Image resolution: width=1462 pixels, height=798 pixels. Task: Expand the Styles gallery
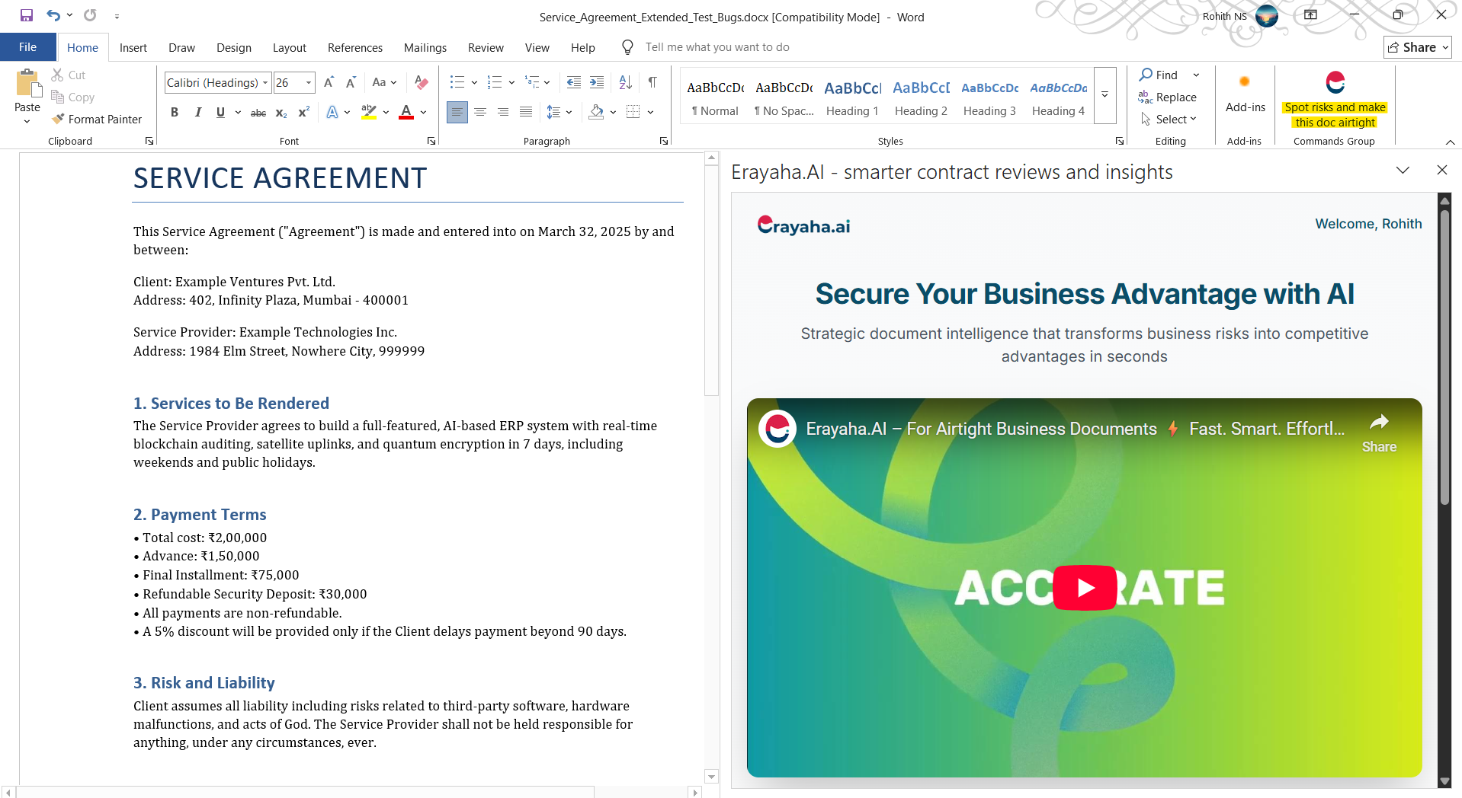[1105, 95]
